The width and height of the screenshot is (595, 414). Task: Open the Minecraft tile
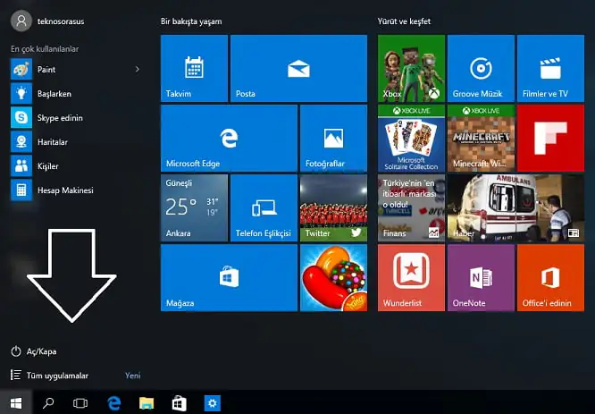[481, 139]
